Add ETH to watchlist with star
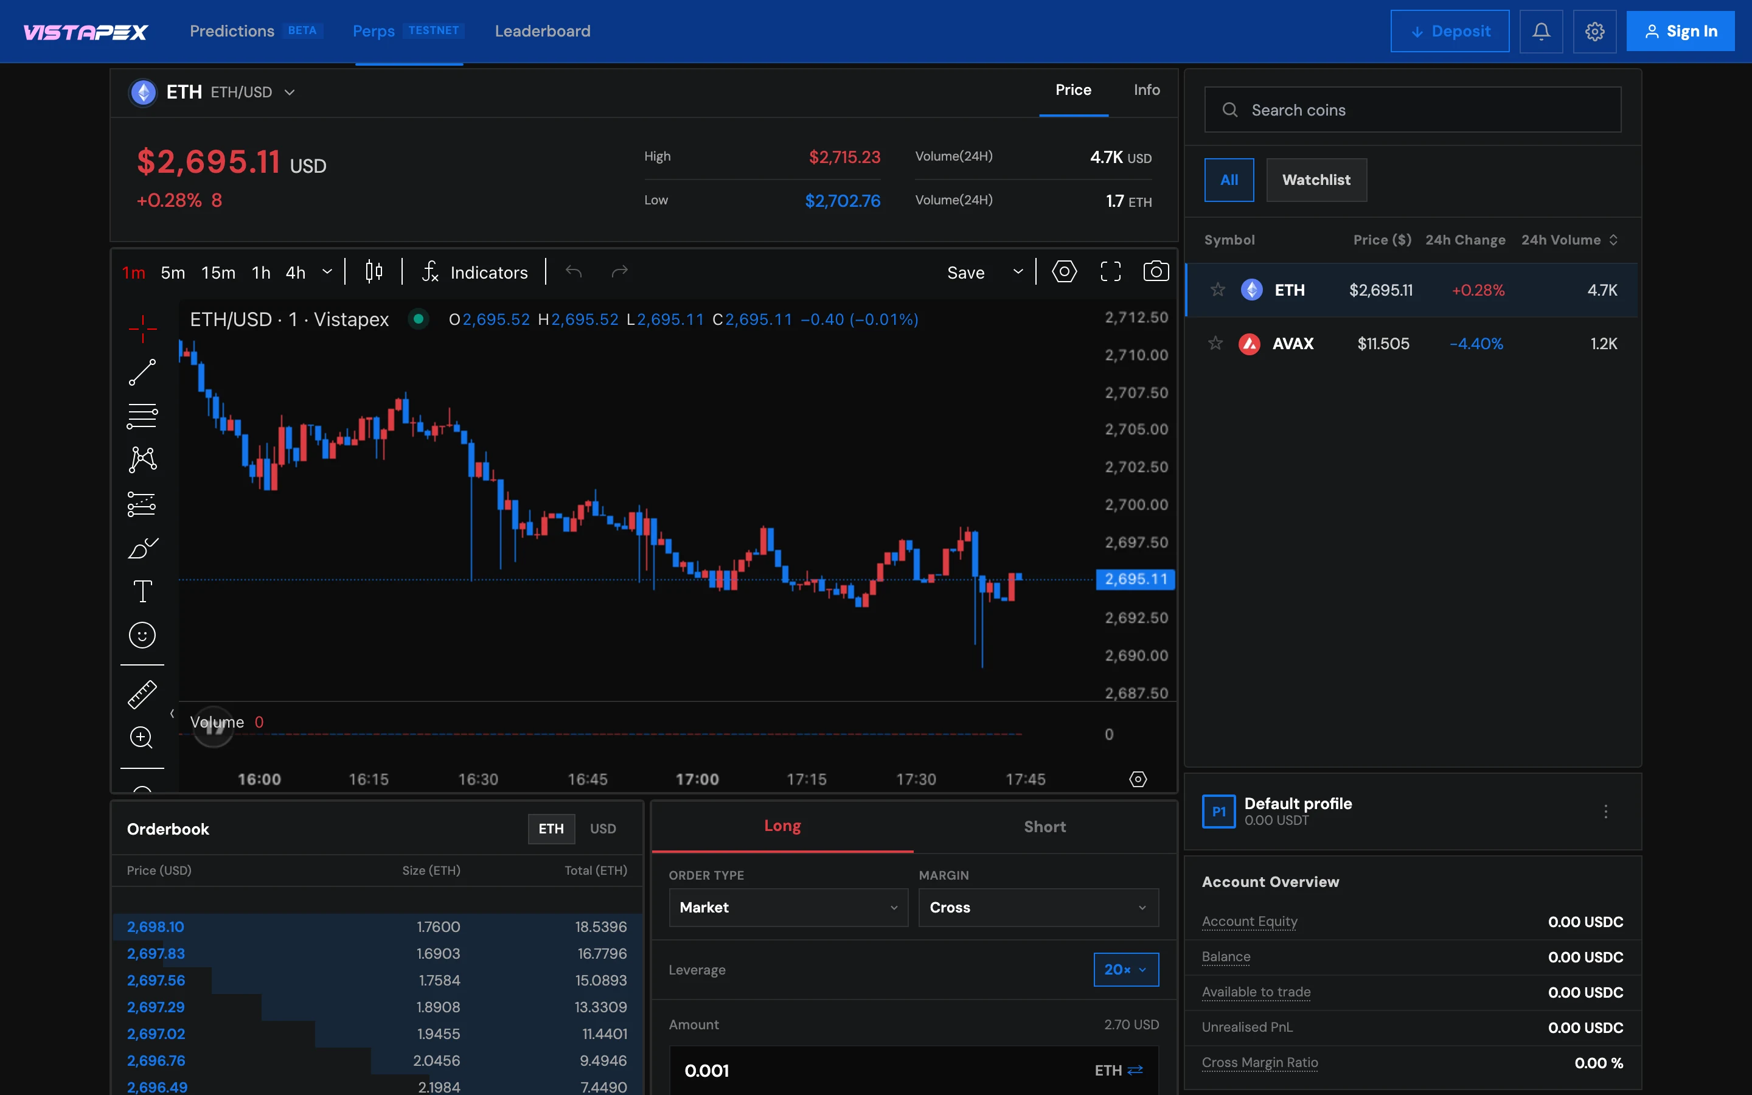The width and height of the screenshot is (1752, 1095). click(1218, 290)
